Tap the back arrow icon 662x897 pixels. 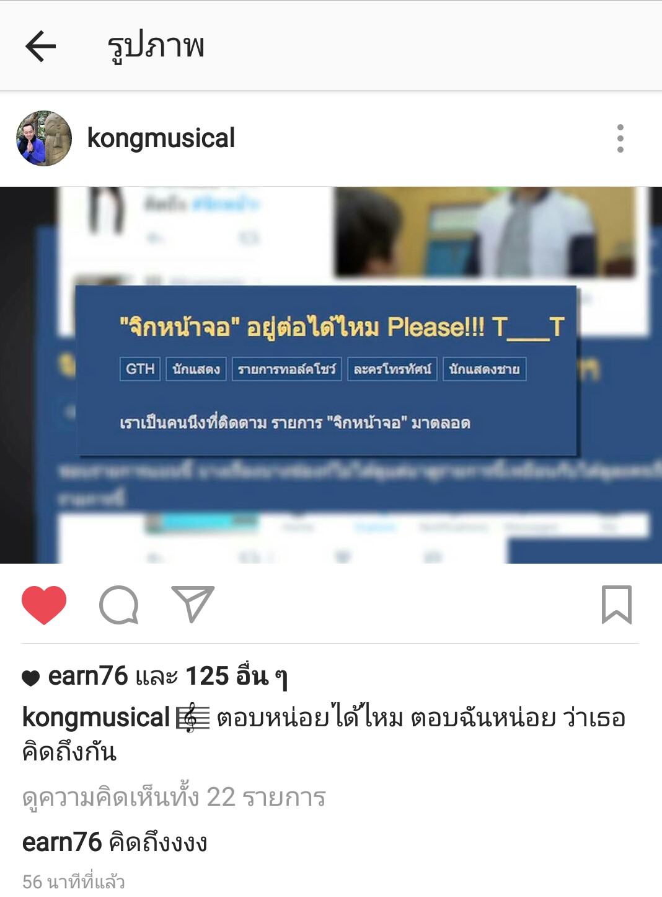pos(41,46)
